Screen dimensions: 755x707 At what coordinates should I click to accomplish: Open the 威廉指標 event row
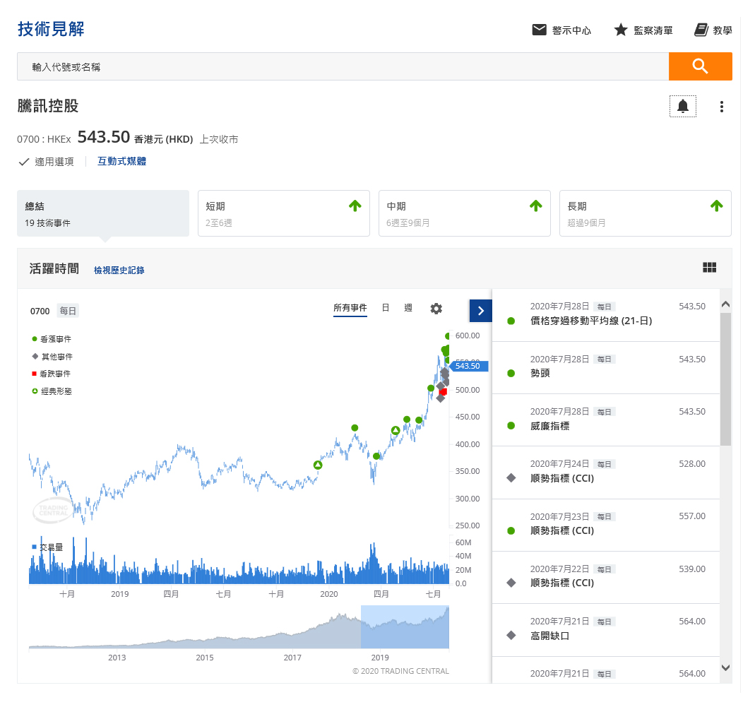tap(606, 420)
